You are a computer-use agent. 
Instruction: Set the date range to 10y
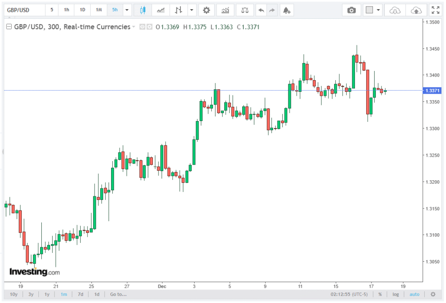click(x=14, y=294)
